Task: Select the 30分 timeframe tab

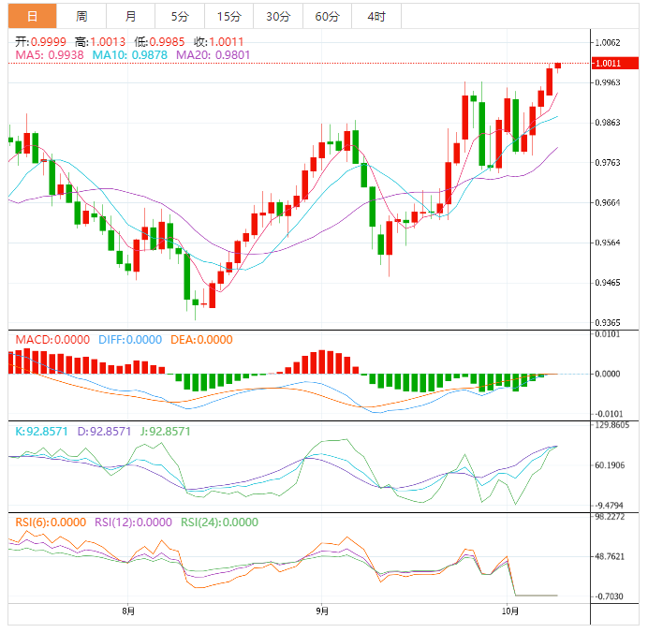Action: tap(278, 16)
